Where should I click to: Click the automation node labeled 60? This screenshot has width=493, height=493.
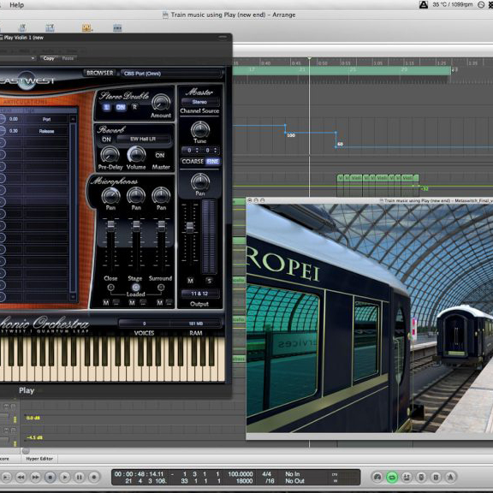point(336,146)
